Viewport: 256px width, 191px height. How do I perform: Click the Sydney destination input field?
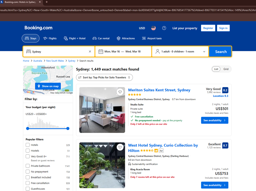point(59,51)
